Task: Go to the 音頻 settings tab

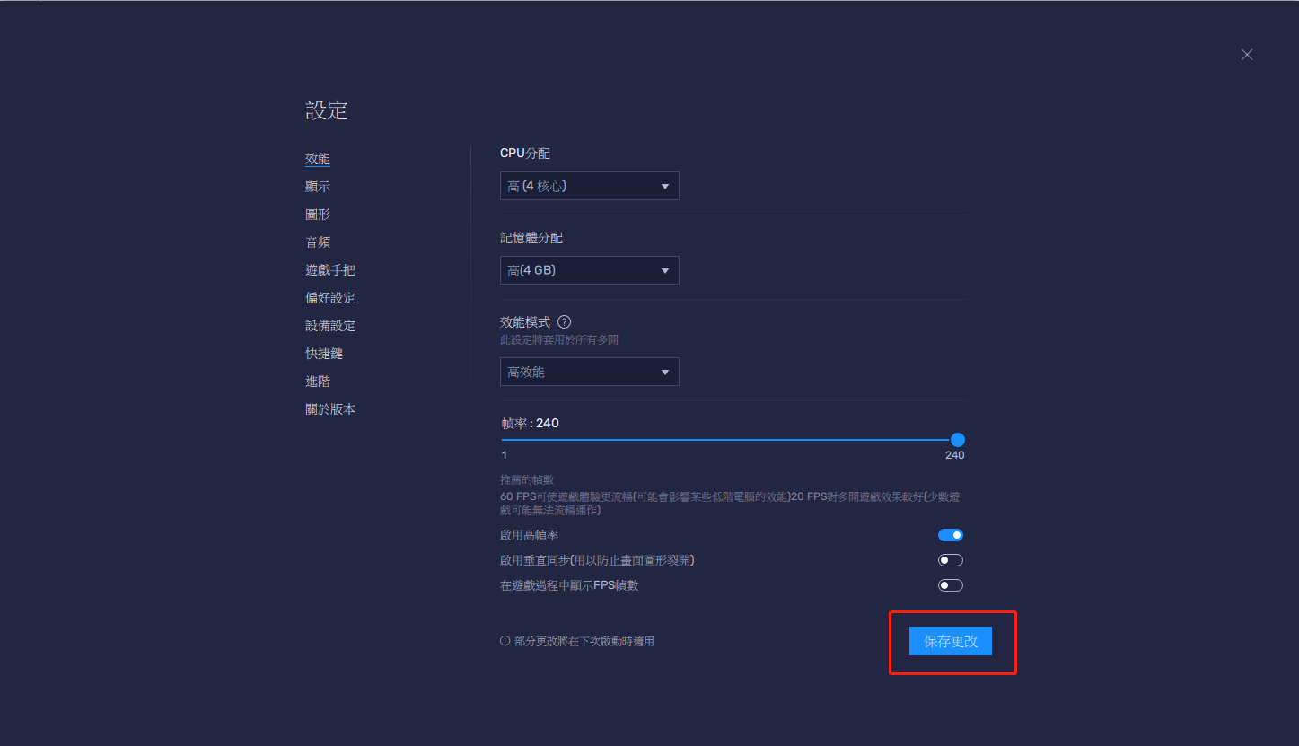Action: (318, 242)
